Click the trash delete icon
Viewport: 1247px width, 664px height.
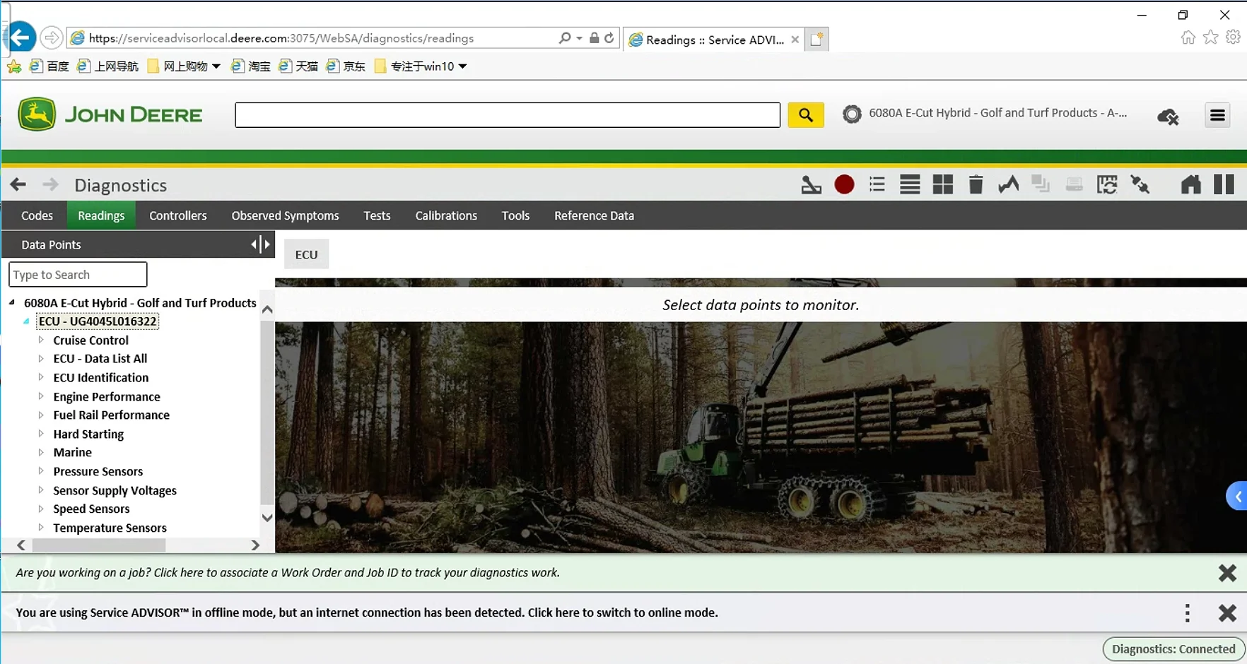976,185
